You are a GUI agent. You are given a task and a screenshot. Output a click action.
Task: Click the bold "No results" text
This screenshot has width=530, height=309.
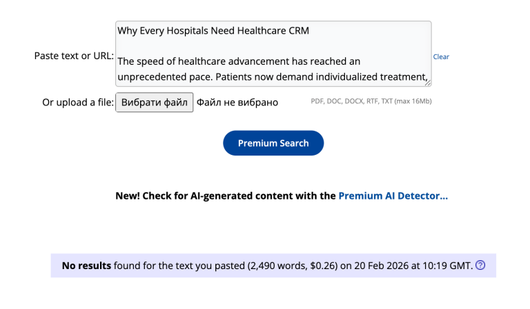click(x=86, y=265)
